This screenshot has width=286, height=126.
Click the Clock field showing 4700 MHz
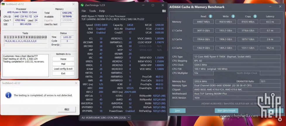20,20
